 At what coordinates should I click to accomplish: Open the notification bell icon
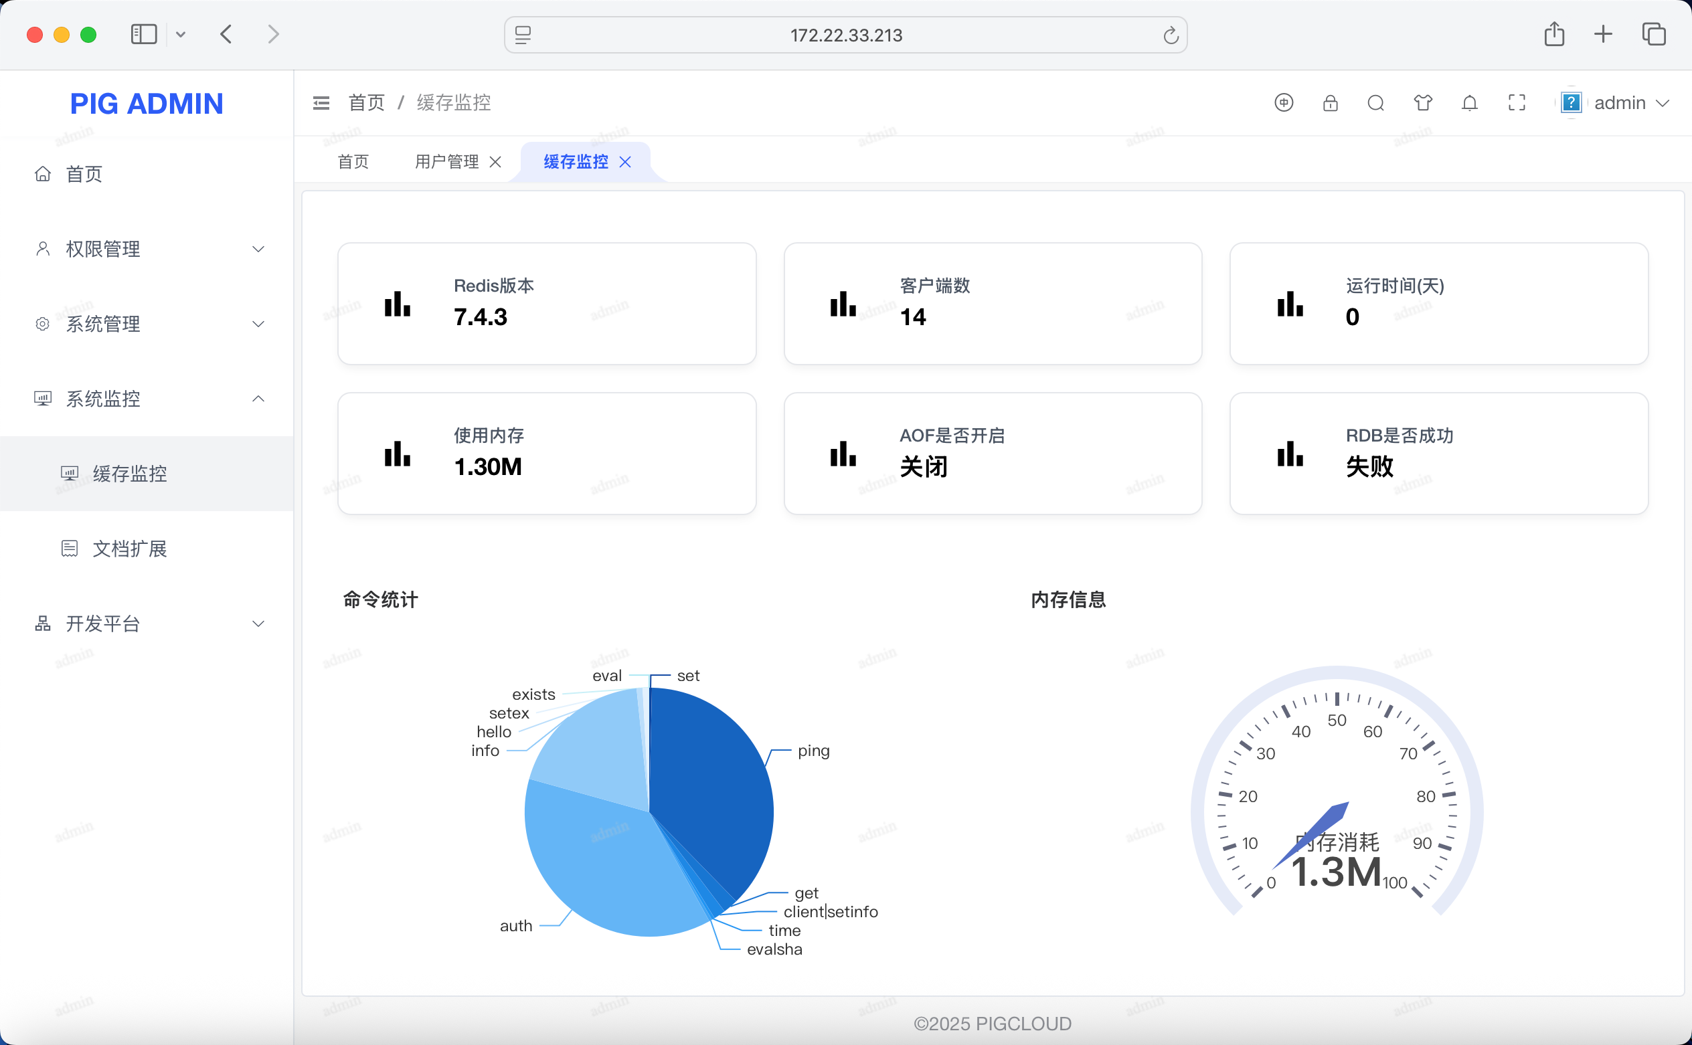click(1469, 103)
